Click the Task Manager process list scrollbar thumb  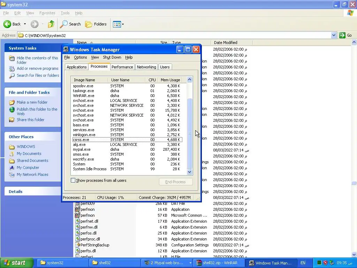coord(189,133)
